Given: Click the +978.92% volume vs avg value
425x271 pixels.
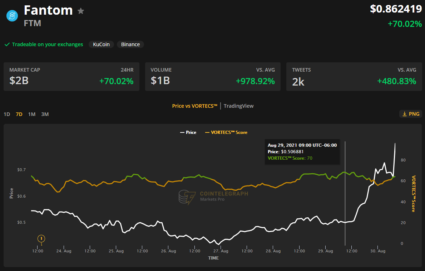Looking at the screenshot, I should 255,81.
